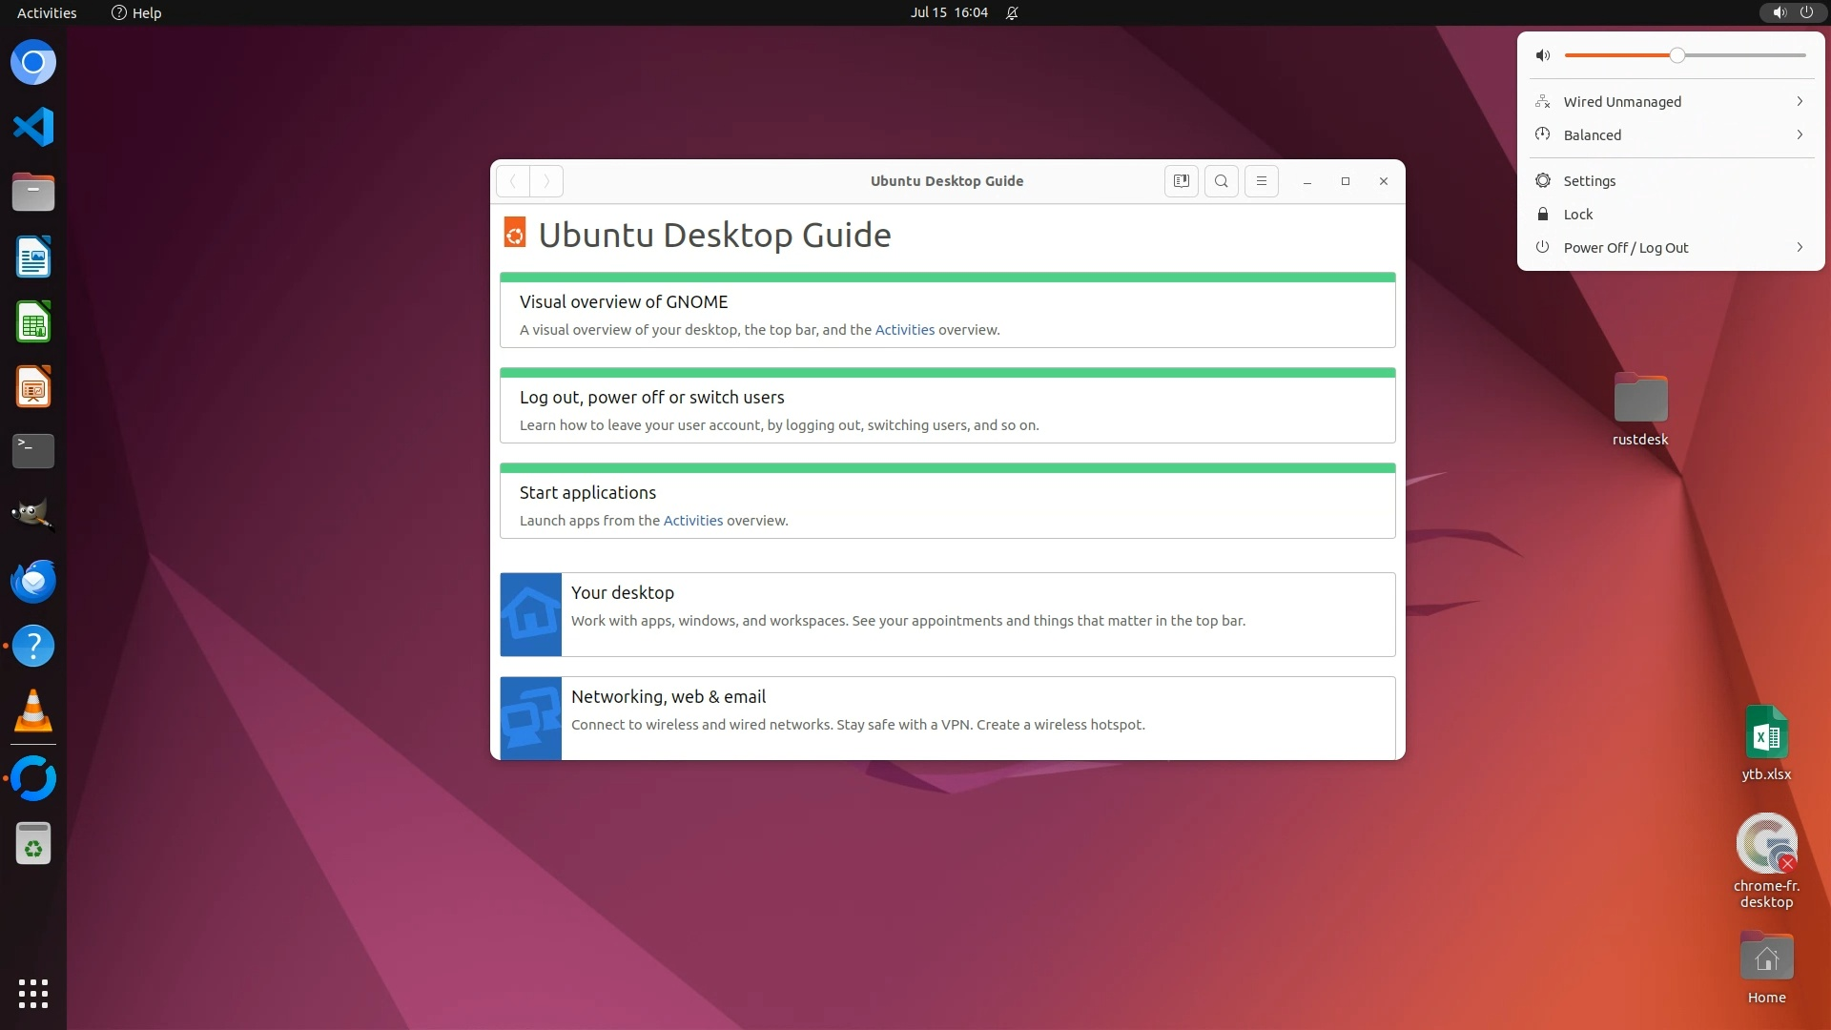Open the hamburger menu in Desktop Guide
Image resolution: width=1831 pixels, height=1030 pixels.
1261,181
